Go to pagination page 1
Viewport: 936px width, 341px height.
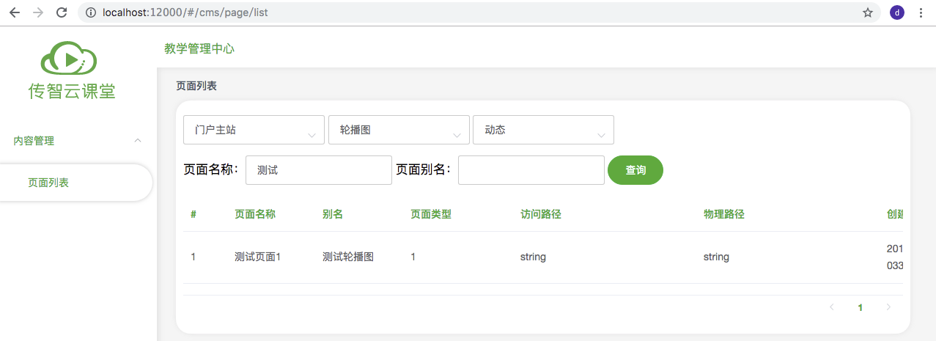point(860,307)
